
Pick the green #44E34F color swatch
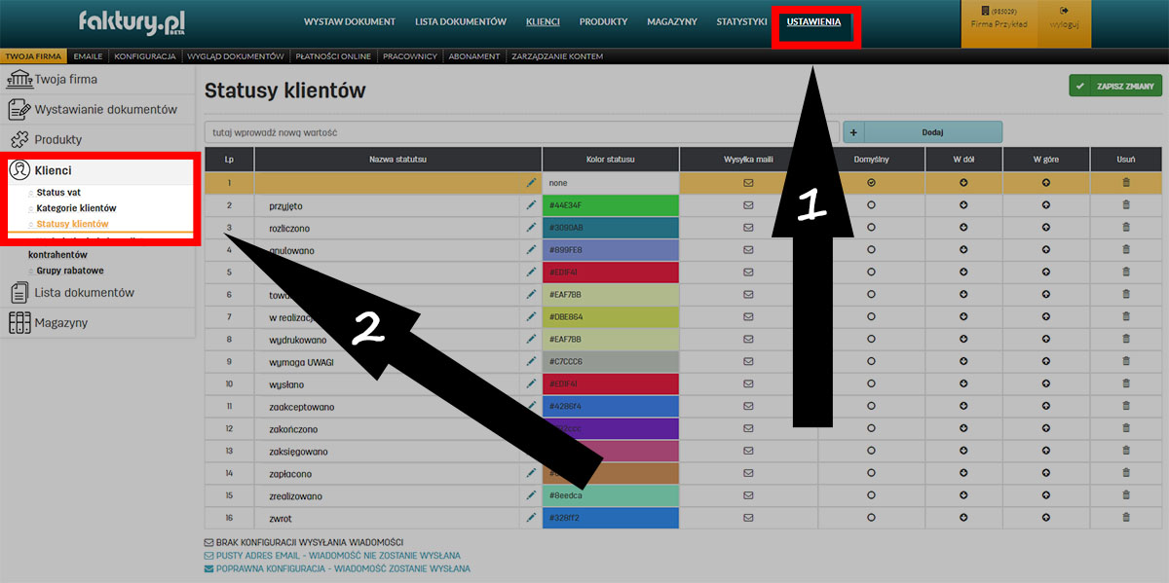pos(610,205)
